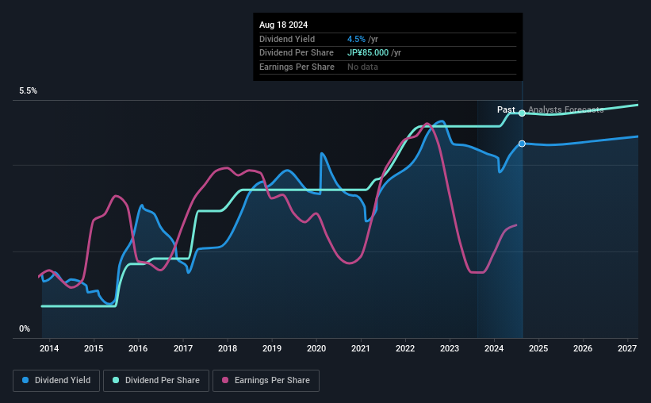Select the blue dividend yield data point marker
The width and height of the screenshot is (651, 403).
522,144
